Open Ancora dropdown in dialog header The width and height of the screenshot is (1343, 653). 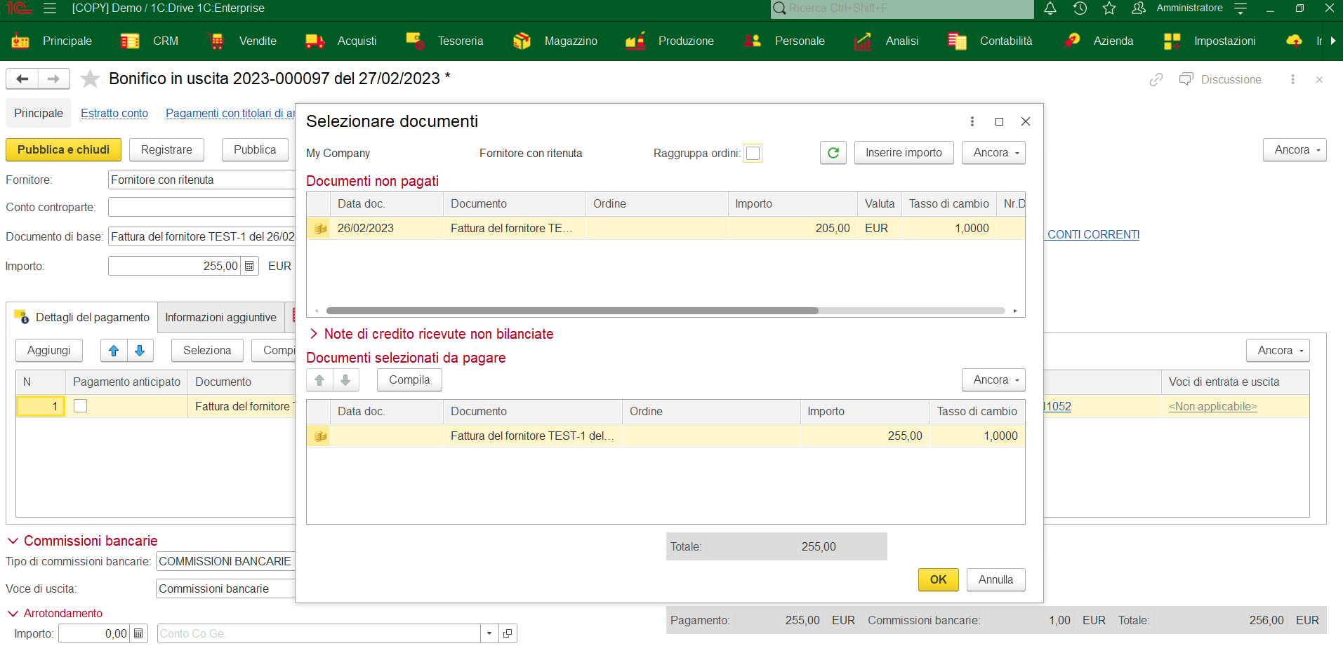pyautogui.click(x=993, y=153)
